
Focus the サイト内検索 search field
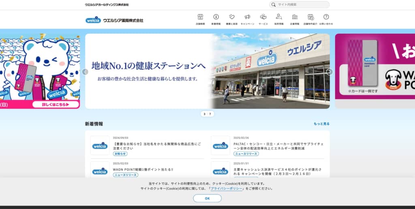click(299, 5)
